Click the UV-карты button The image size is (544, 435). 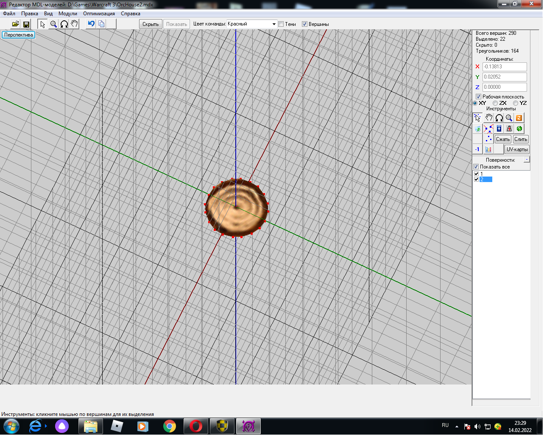coord(517,149)
